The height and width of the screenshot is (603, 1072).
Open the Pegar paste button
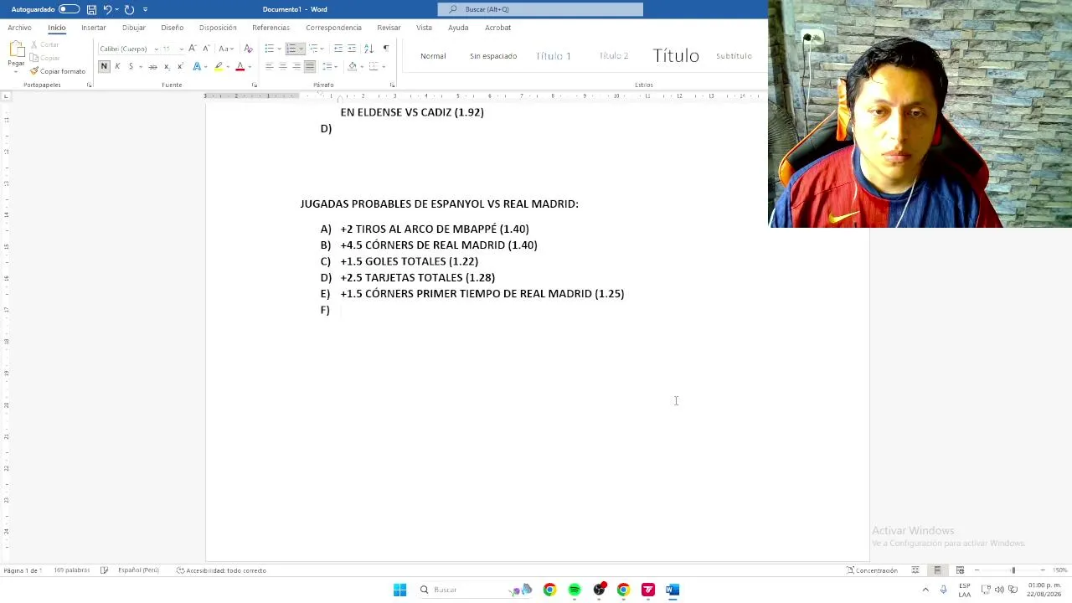16,54
